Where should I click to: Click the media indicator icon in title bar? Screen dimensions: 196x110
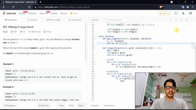pos(171,2)
